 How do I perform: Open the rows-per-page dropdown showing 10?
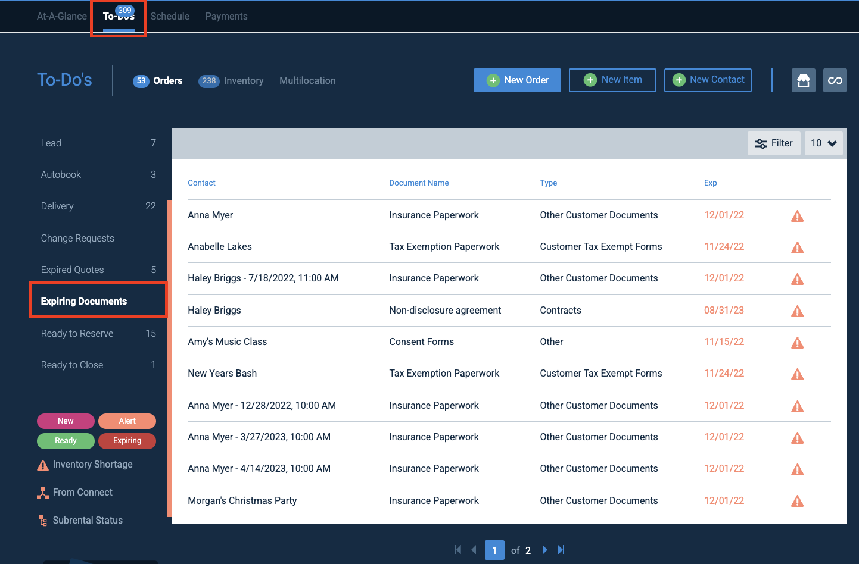pyautogui.click(x=823, y=143)
